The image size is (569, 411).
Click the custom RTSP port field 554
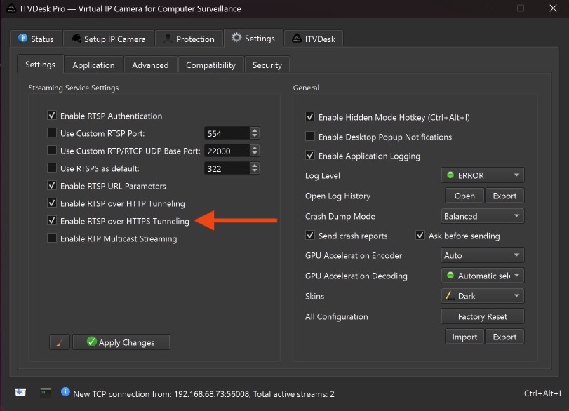click(227, 133)
